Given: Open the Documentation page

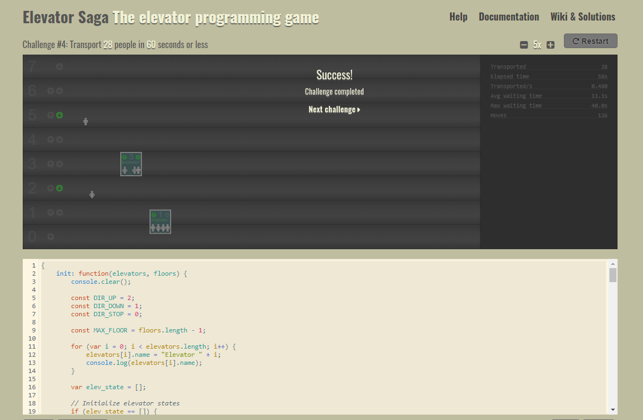Looking at the screenshot, I should pos(509,17).
